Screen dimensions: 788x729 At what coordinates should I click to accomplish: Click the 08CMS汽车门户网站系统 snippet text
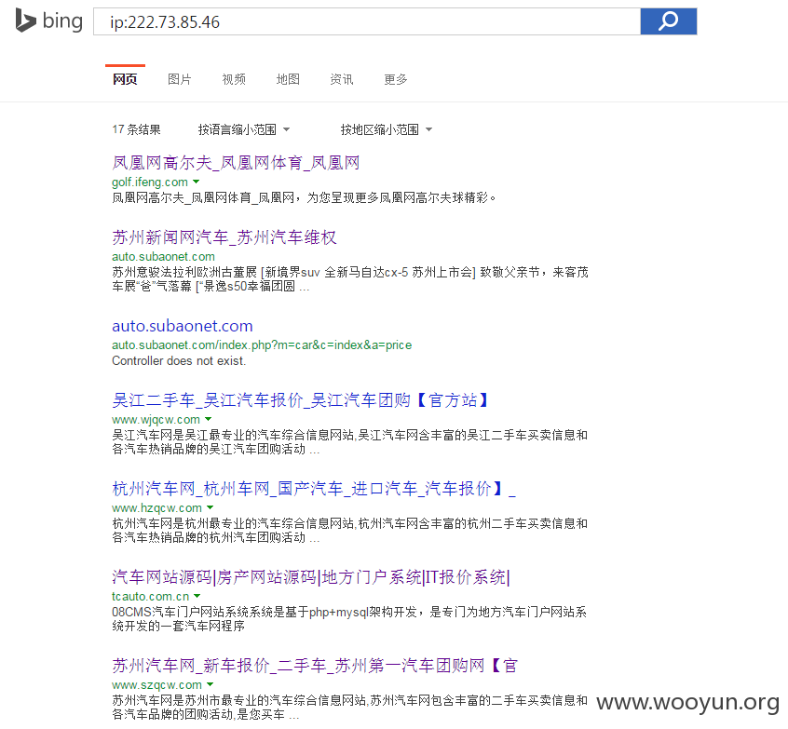[349, 619]
